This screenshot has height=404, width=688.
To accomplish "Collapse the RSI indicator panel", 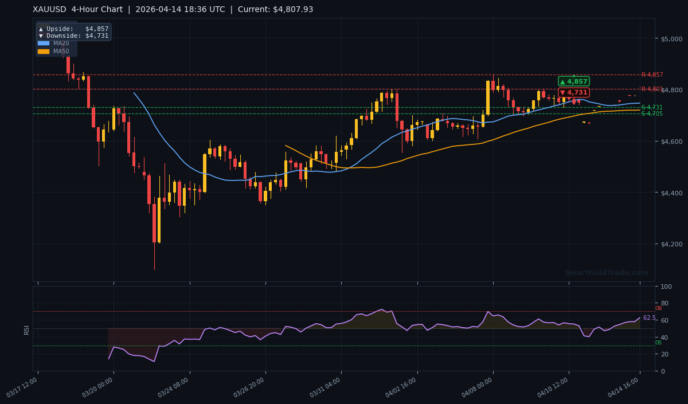I will point(26,330).
